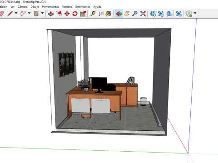Open the Line tool dropdown arrow
Viewport: 218px width, 163px height.
(16, 13)
